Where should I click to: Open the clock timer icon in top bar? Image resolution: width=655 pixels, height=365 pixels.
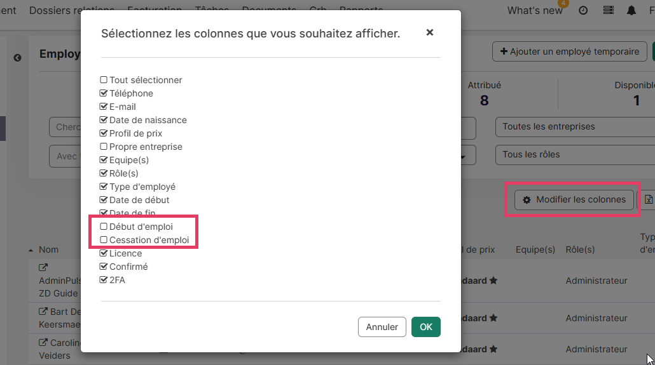pyautogui.click(x=583, y=11)
